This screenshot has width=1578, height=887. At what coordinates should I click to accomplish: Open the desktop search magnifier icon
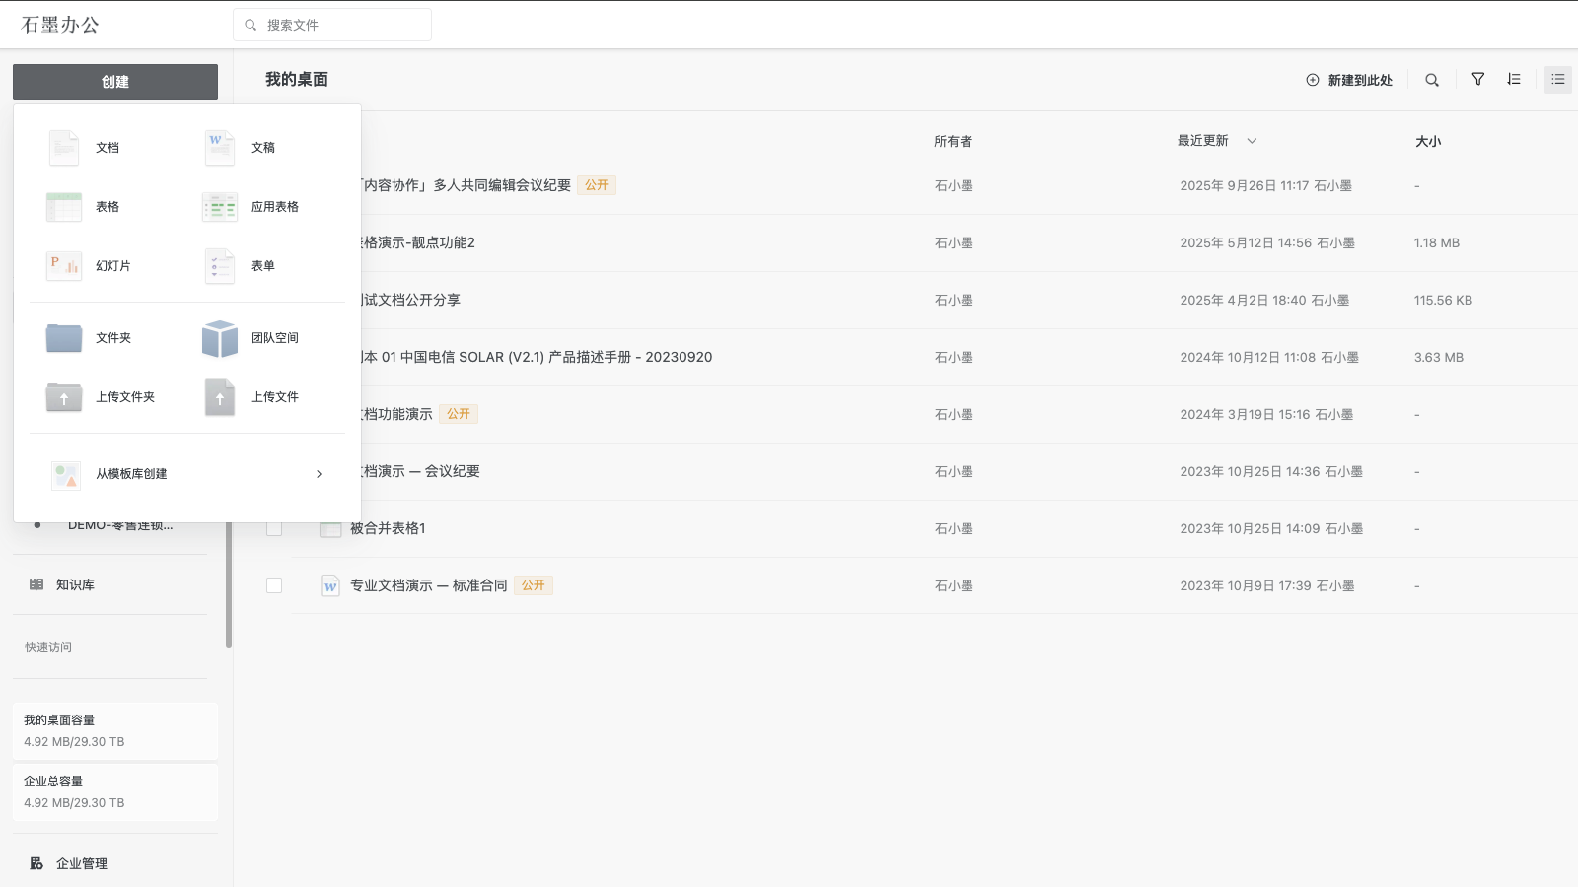coord(1432,80)
